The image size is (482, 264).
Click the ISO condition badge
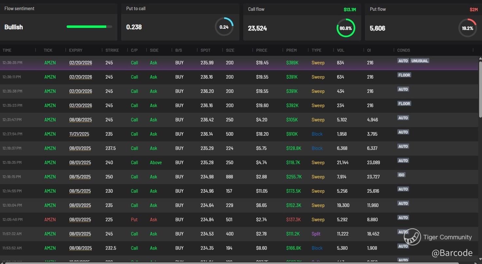(x=401, y=175)
